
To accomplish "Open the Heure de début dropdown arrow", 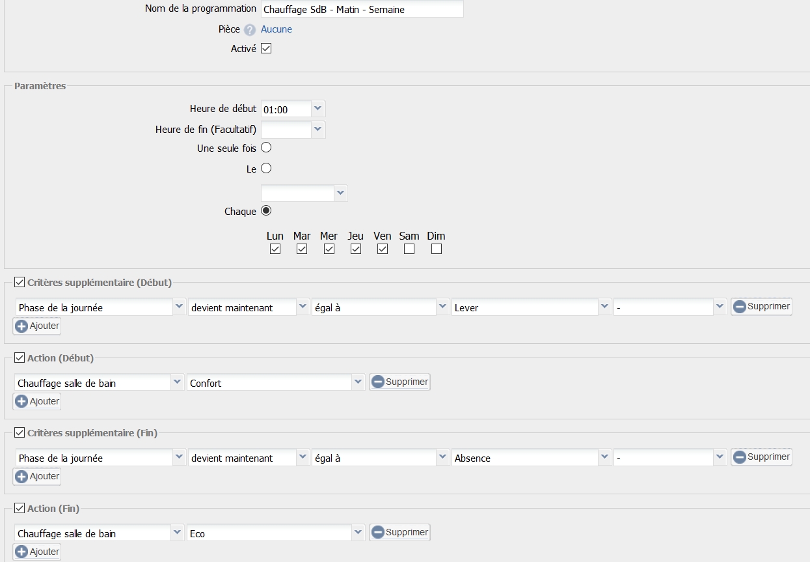I will point(317,109).
